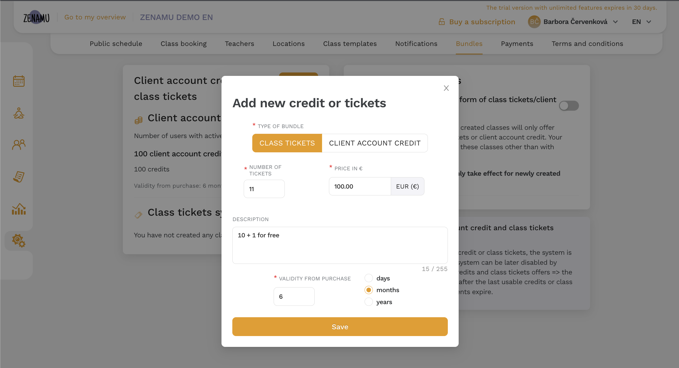The height and width of the screenshot is (368, 679).
Task: Select the CLIENT ACCOUNT CREDIT bundle type
Action: (x=375, y=143)
